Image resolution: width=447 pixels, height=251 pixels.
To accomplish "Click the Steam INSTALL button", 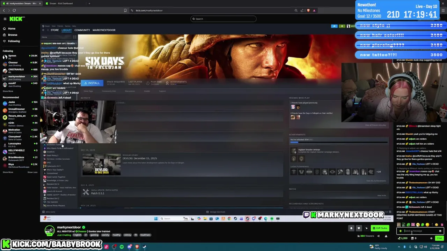I will point(92,83).
